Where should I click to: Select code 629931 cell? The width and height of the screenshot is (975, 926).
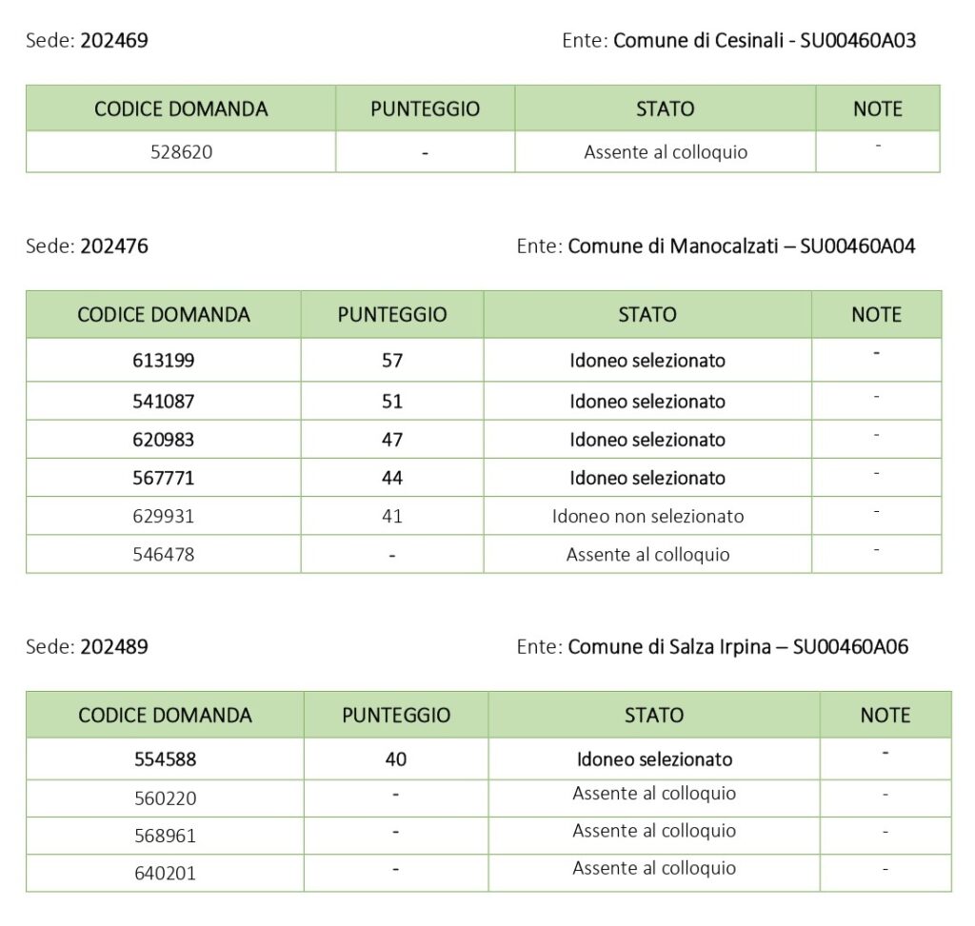163,516
